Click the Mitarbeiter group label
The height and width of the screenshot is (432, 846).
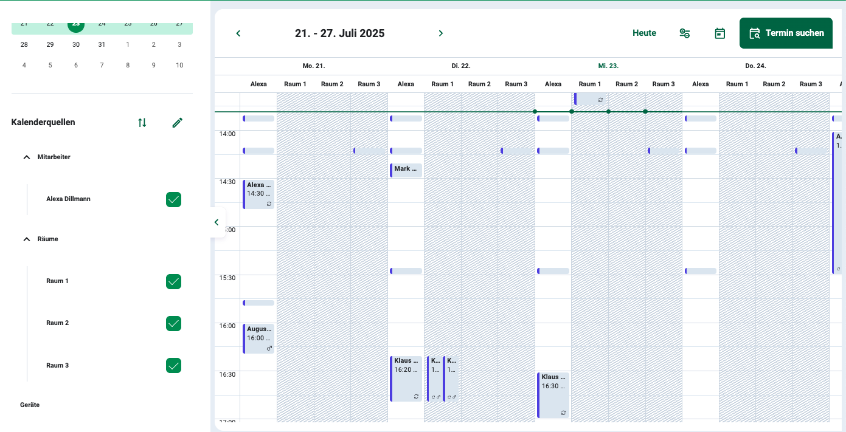[54, 157]
